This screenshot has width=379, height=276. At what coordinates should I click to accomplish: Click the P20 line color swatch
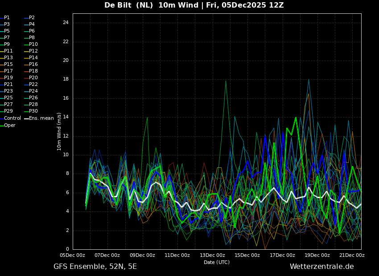coord(26,78)
